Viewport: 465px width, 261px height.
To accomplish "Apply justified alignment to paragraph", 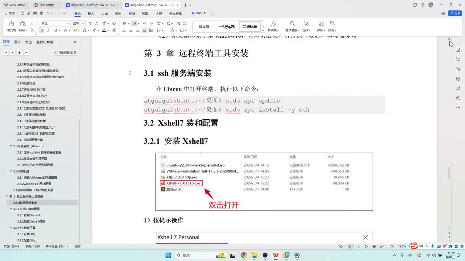I will (x=145, y=30).
